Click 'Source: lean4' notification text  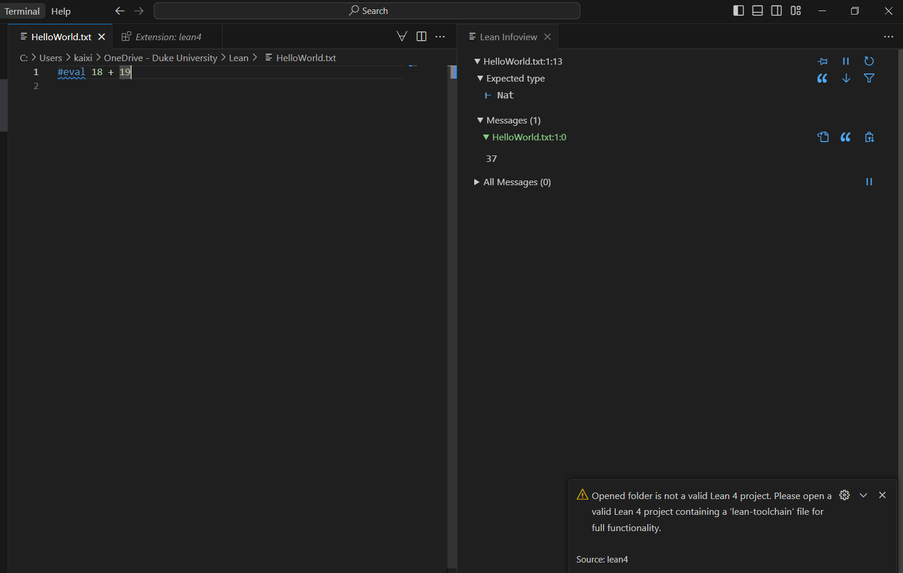coord(602,559)
